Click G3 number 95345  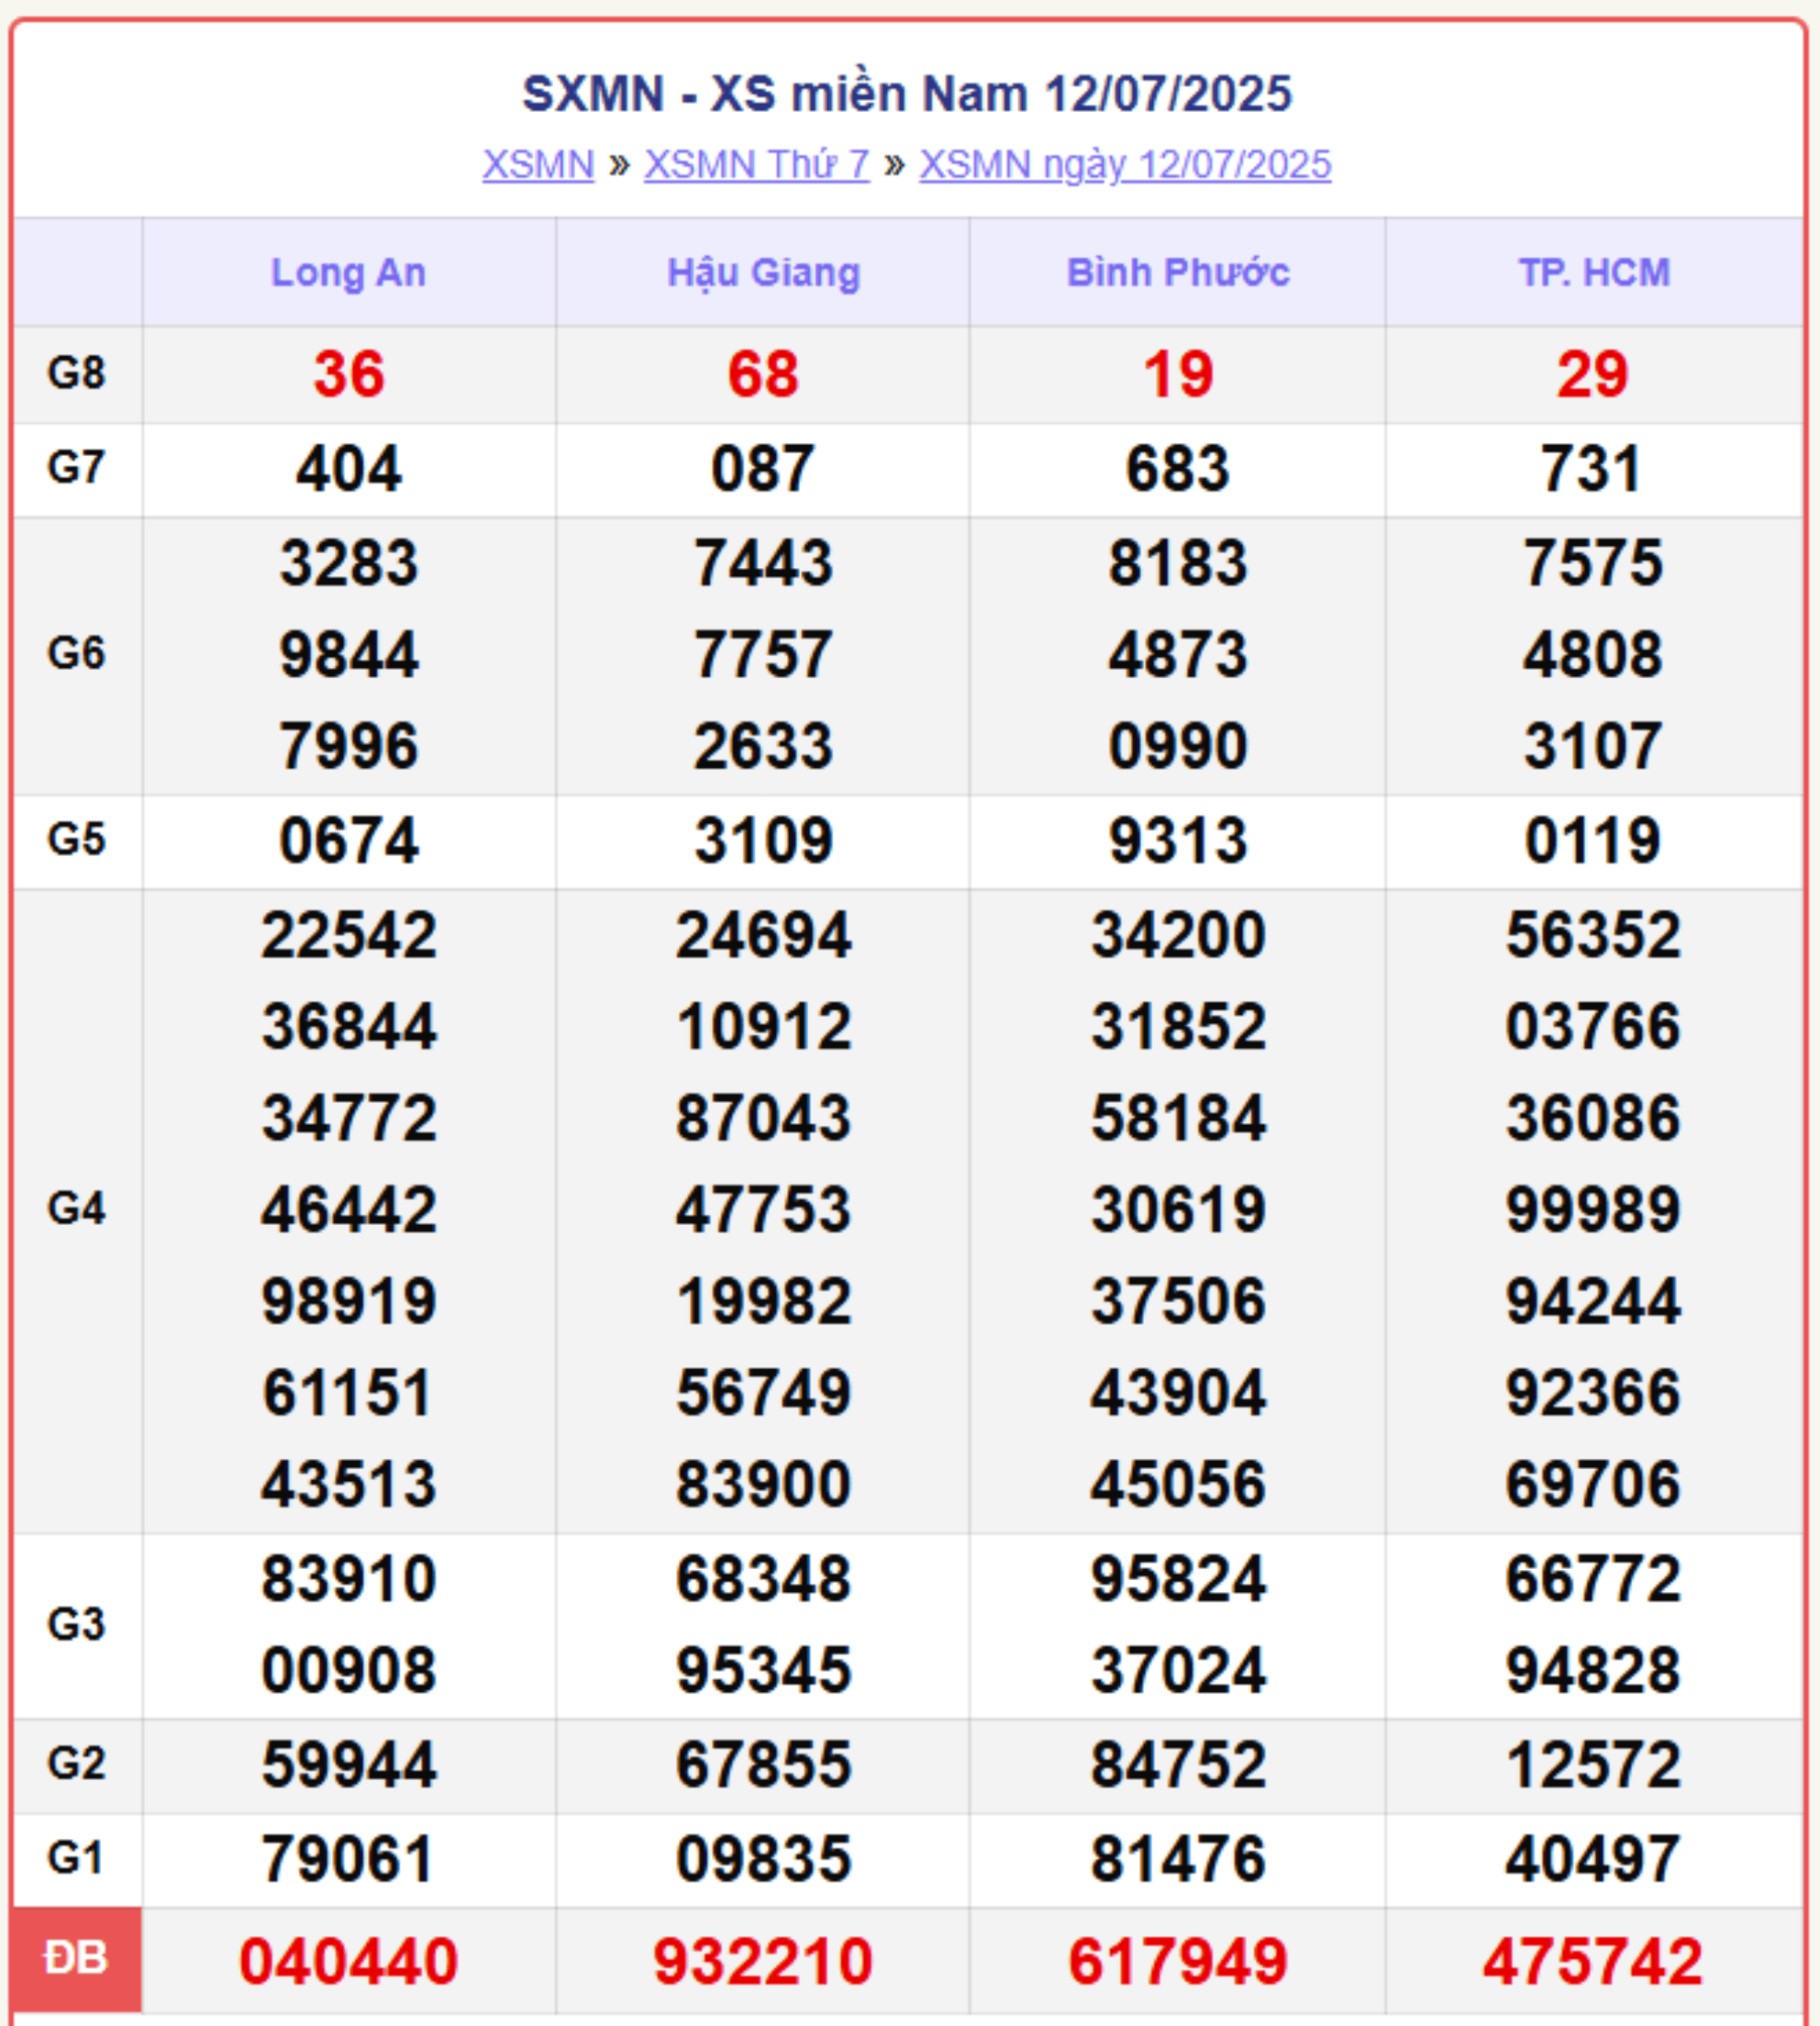coord(763,1670)
